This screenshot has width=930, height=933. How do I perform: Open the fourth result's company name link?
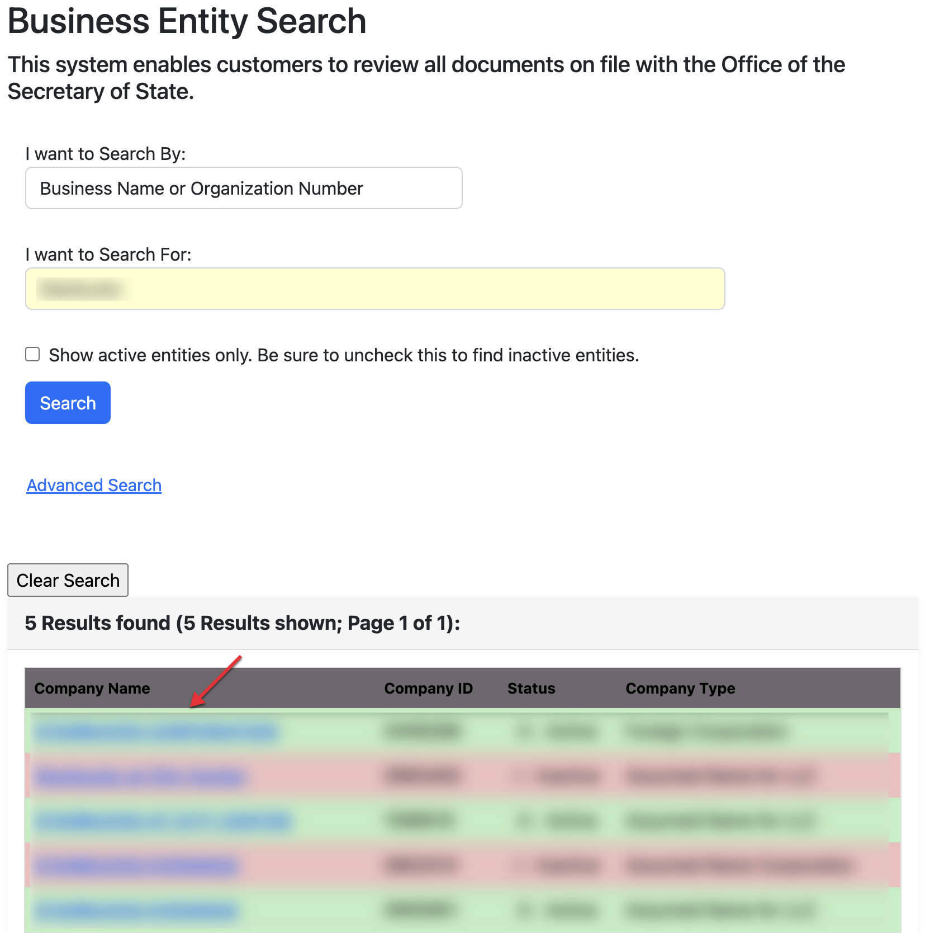click(136, 866)
